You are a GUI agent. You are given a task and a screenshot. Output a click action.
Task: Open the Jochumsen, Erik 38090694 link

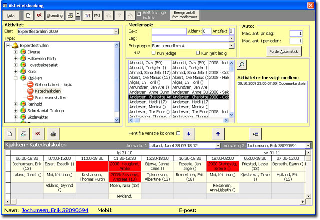pyautogui.click(x=55, y=210)
